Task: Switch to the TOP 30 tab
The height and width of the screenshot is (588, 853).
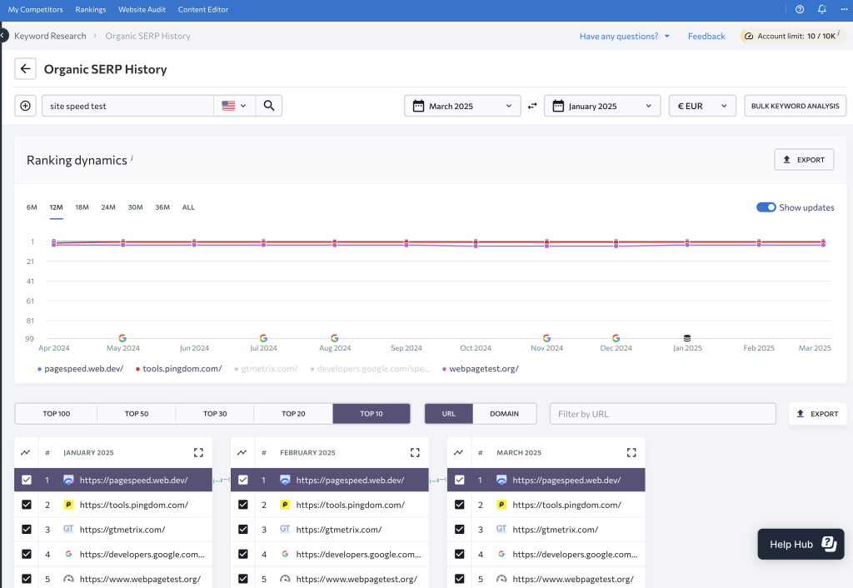Action: 215,413
